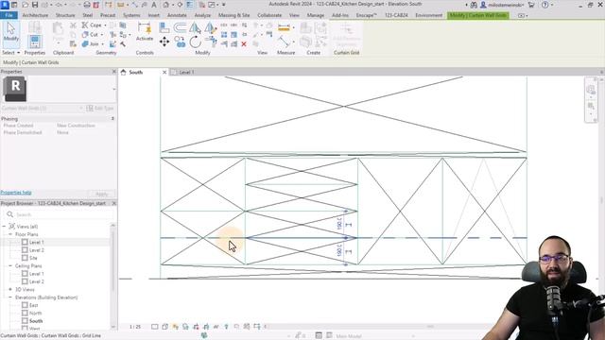The width and height of the screenshot is (605, 340).
Task: Click Print in Quick Access toolbar
Action: coord(87,5)
